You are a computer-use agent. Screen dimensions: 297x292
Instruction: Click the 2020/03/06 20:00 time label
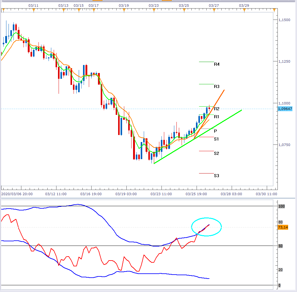[x=17, y=194]
